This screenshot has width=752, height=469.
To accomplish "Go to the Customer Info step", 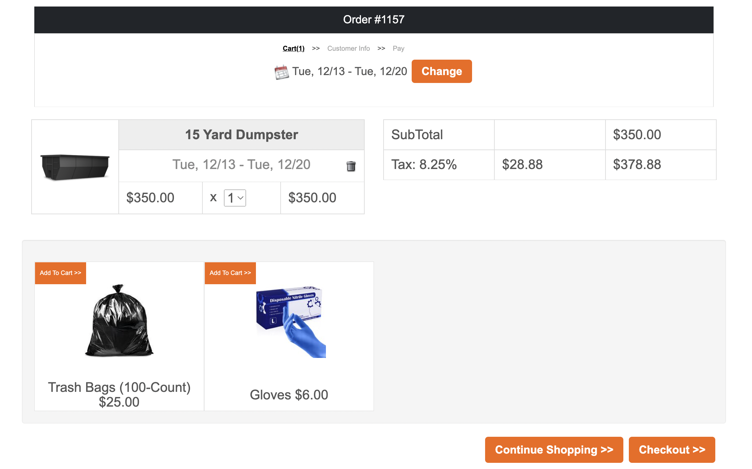I will point(348,48).
